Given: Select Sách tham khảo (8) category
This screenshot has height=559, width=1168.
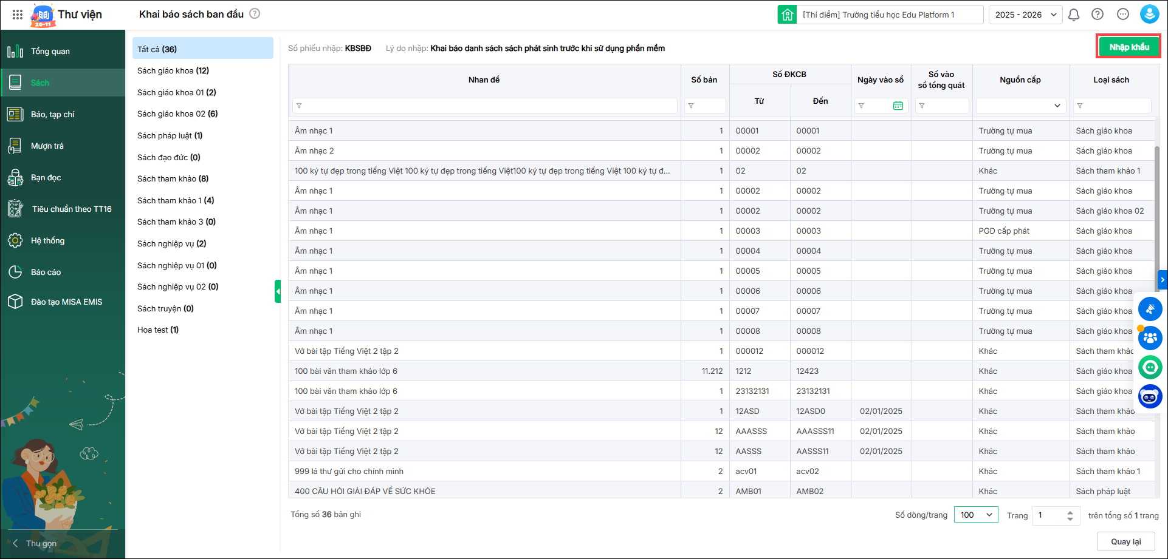Looking at the screenshot, I should (x=173, y=178).
